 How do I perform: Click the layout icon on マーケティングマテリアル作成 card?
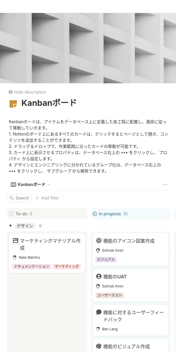click(16, 241)
